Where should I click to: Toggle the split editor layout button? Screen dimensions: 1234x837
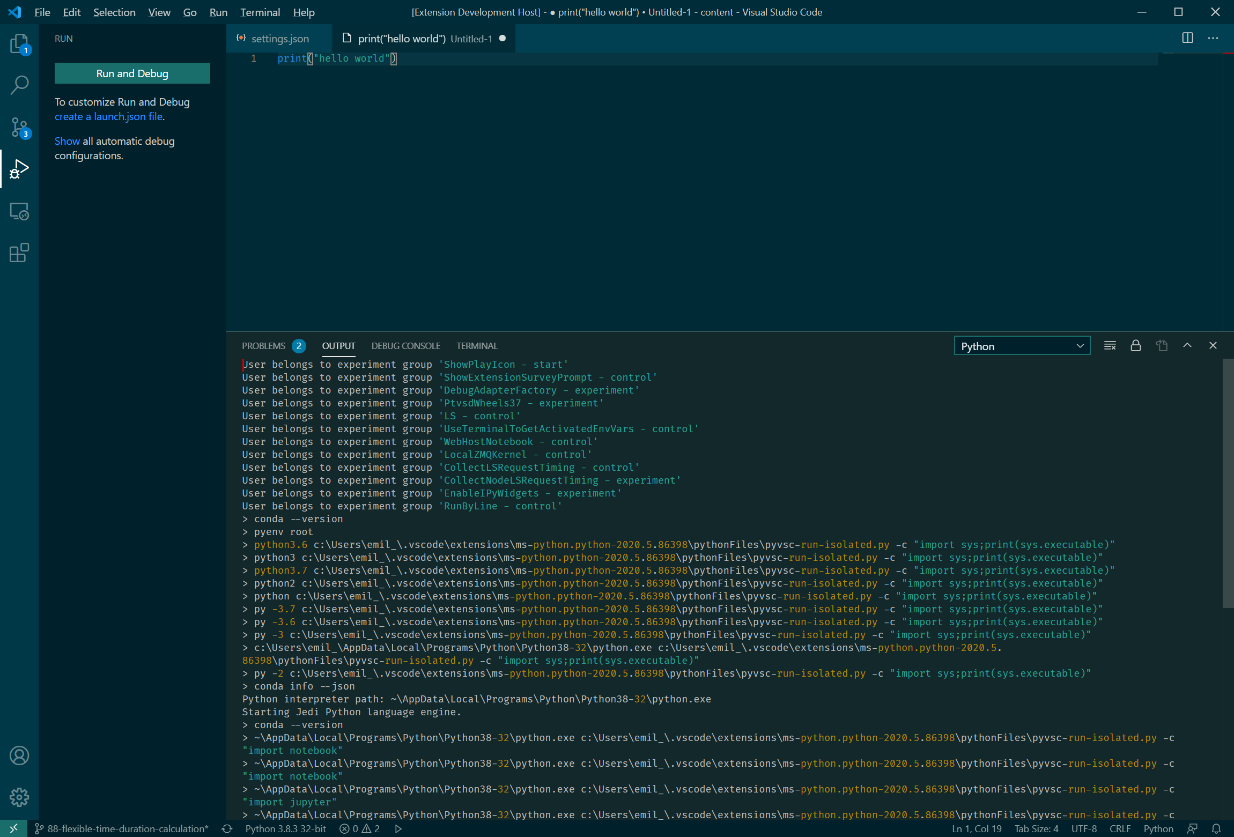click(x=1187, y=38)
